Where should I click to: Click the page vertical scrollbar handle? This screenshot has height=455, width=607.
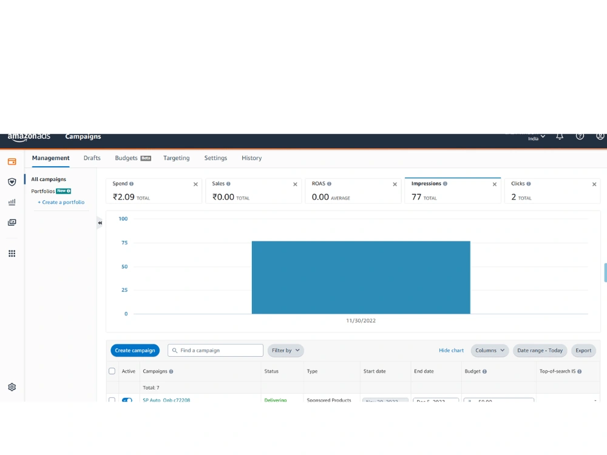tap(605, 273)
